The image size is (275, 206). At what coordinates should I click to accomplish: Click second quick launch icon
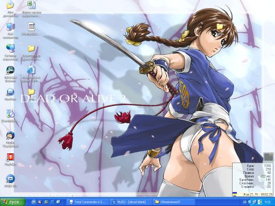[x=40, y=202]
